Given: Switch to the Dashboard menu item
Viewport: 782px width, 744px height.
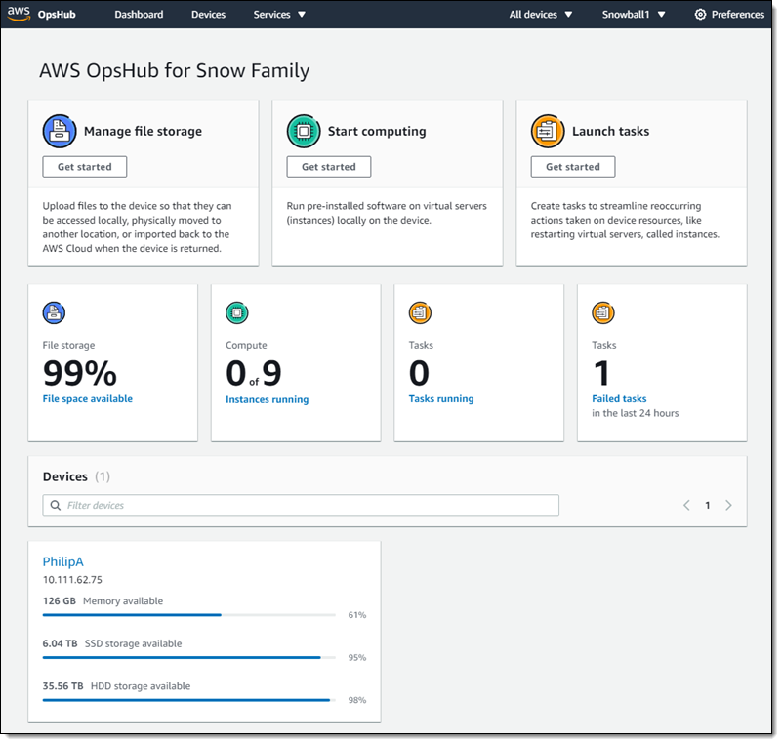Looking at the screenshot, I should 139,14.
